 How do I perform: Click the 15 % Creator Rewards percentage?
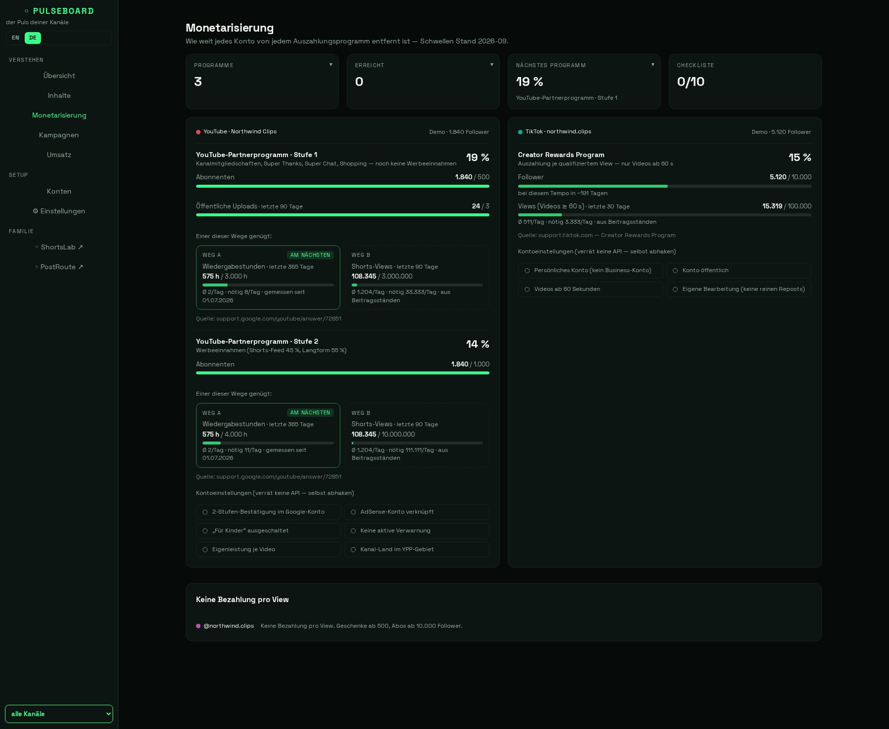[800, 158]
